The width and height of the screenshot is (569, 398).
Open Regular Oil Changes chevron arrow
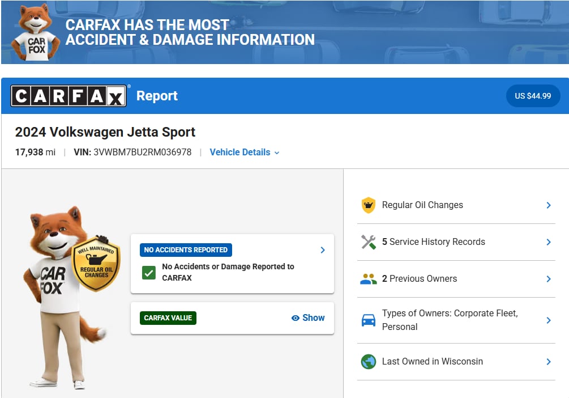point(549,205)
